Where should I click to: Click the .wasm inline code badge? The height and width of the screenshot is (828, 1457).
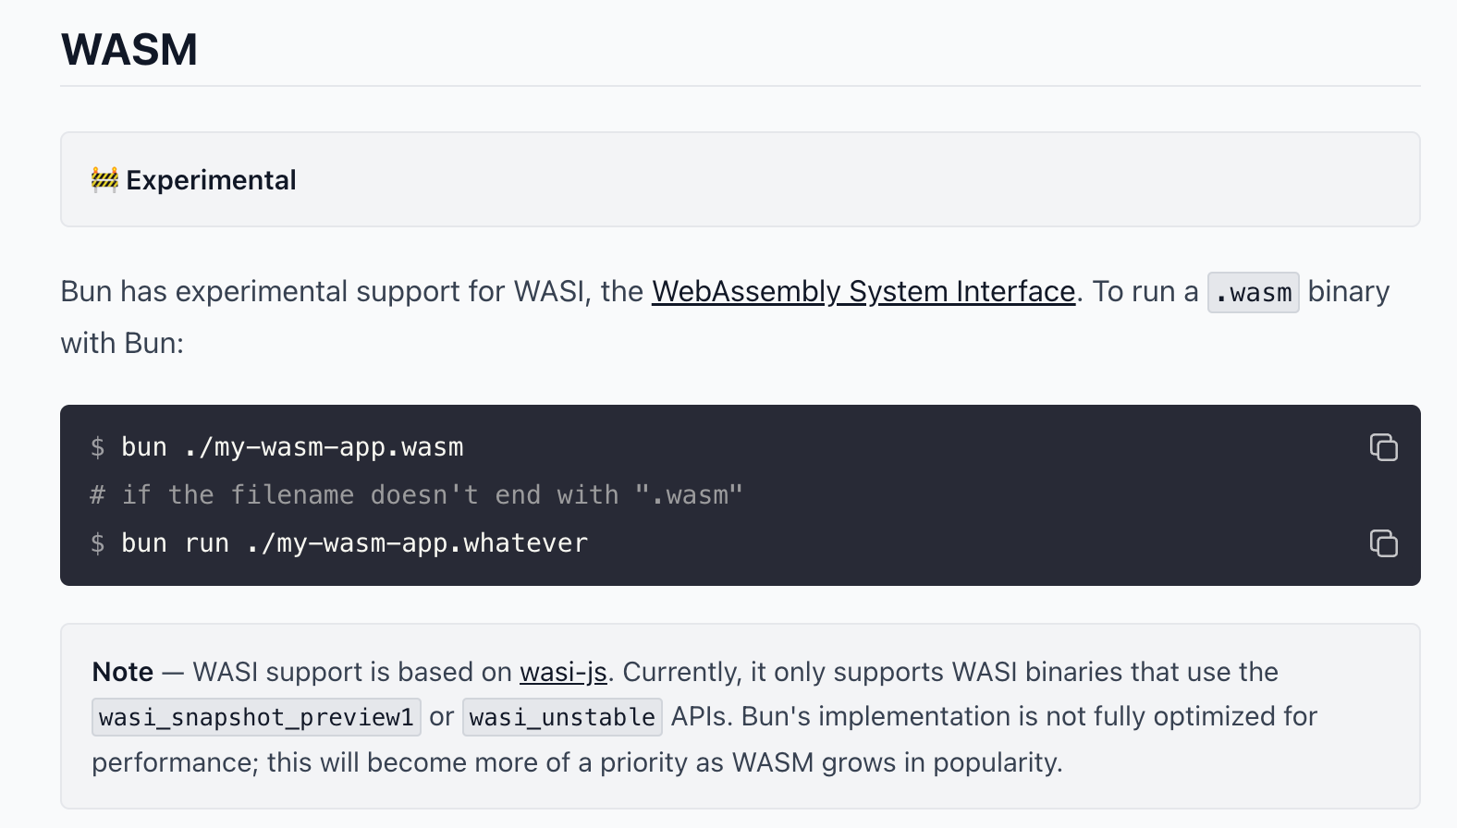click(1253, 293)
